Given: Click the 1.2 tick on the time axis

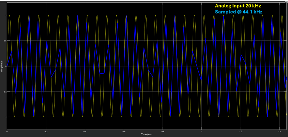Looking at the screenshot, I should [x=241, y=131].
